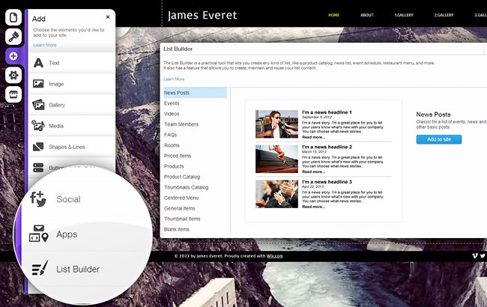
Task: Select General Items list type
Action: (179, 208)
